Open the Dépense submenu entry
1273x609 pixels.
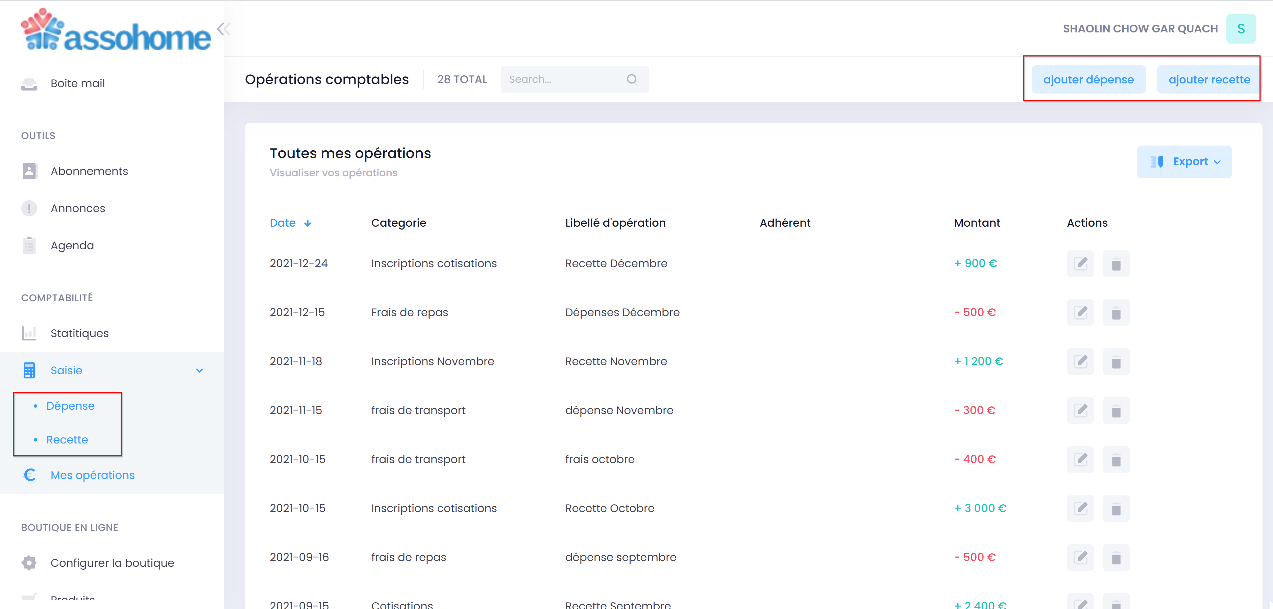pyautogui.click(x=70, y=406)
